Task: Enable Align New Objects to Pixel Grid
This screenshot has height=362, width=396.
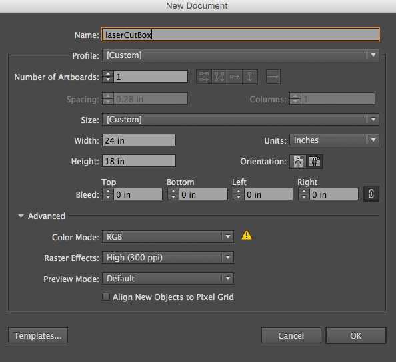Action: [106, 297]
